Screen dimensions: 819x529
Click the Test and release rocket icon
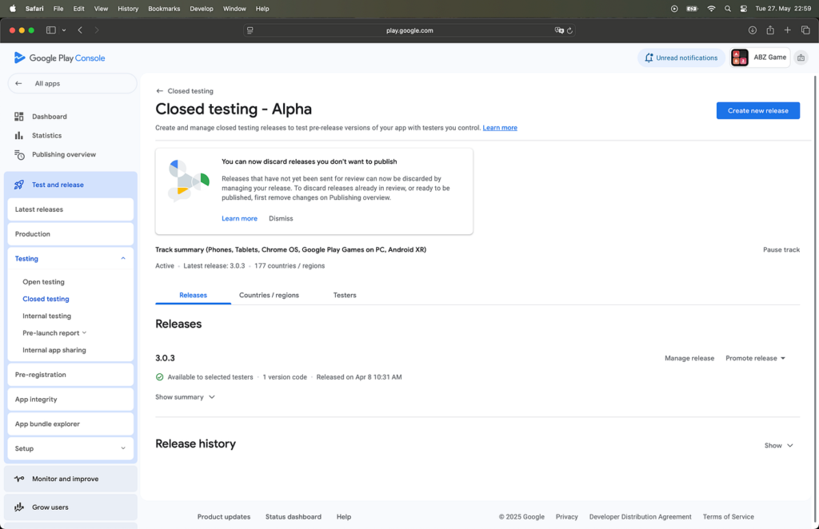(x=19, y=185)
